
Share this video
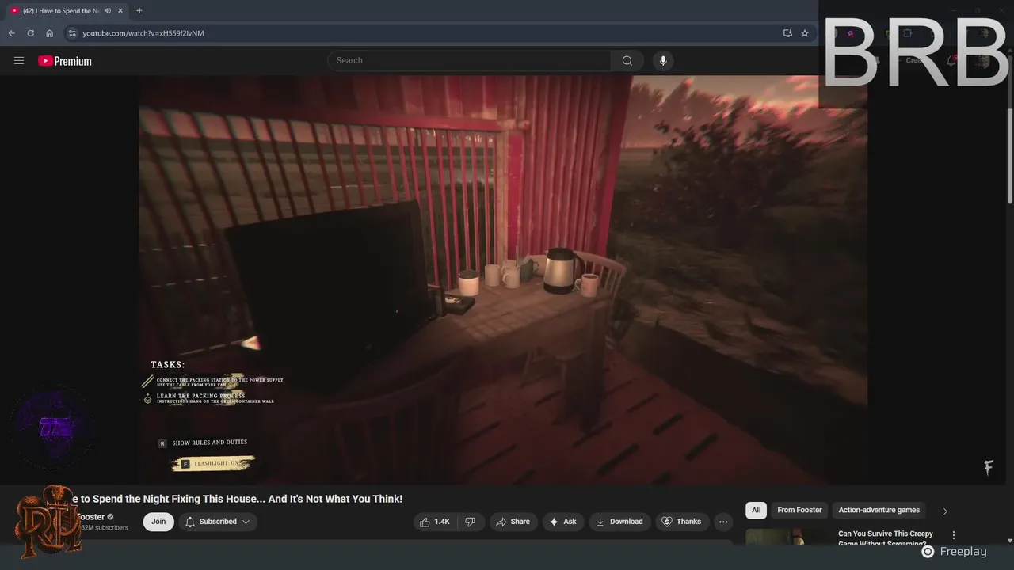(513, 522)
